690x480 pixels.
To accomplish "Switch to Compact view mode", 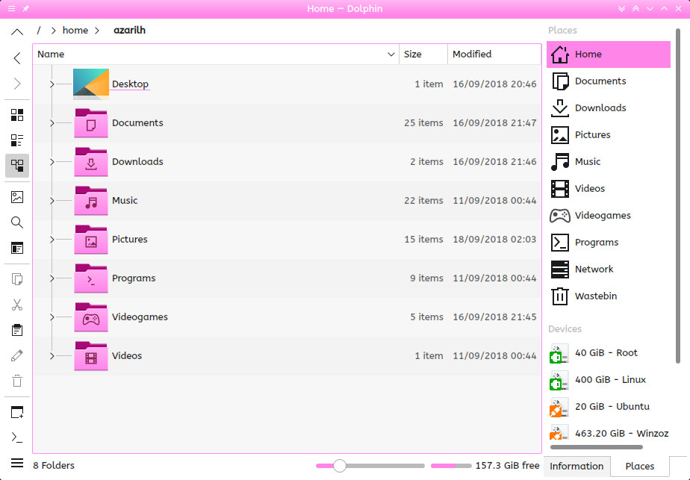I will tap(17, 140).
